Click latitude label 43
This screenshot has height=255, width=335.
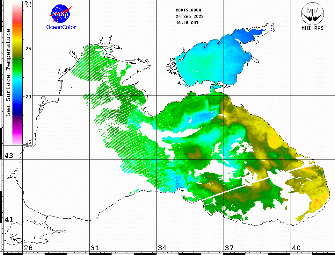click(x=9, y=156)
